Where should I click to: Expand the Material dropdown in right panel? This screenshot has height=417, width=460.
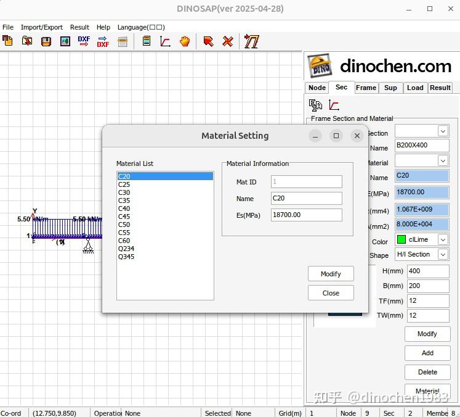pyautogui.click(x=443, y=160)
